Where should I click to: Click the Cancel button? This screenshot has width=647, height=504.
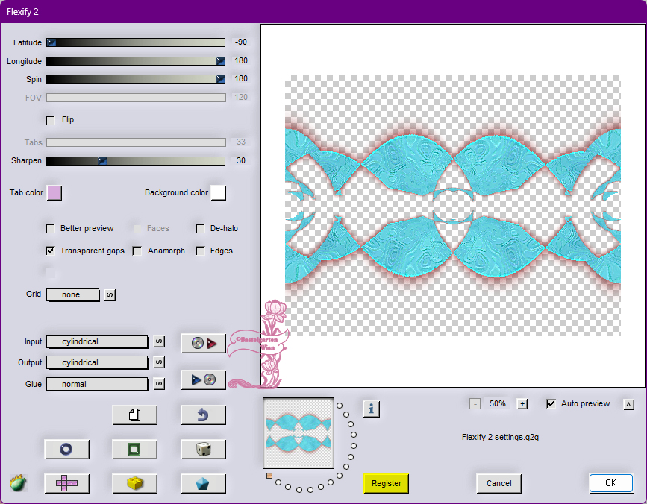point(498,483)
